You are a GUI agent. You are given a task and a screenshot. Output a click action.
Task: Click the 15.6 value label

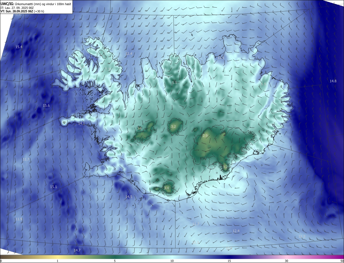(x=46, y=106)
